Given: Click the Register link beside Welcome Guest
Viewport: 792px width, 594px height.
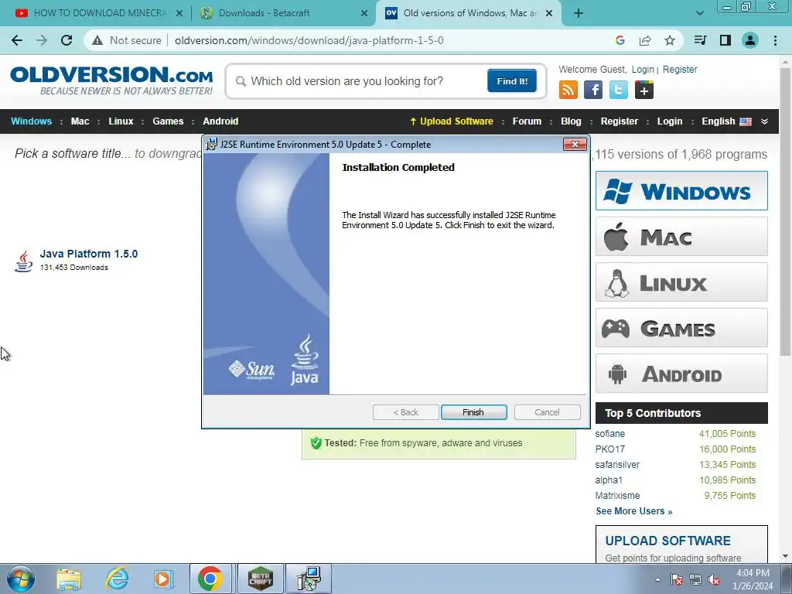Looking at the screenshot, I should tap(680, 70).
